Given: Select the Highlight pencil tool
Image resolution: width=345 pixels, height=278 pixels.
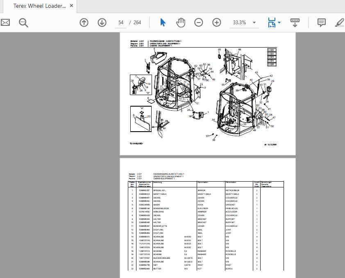Looking at the screenshot, I should 339,22.
